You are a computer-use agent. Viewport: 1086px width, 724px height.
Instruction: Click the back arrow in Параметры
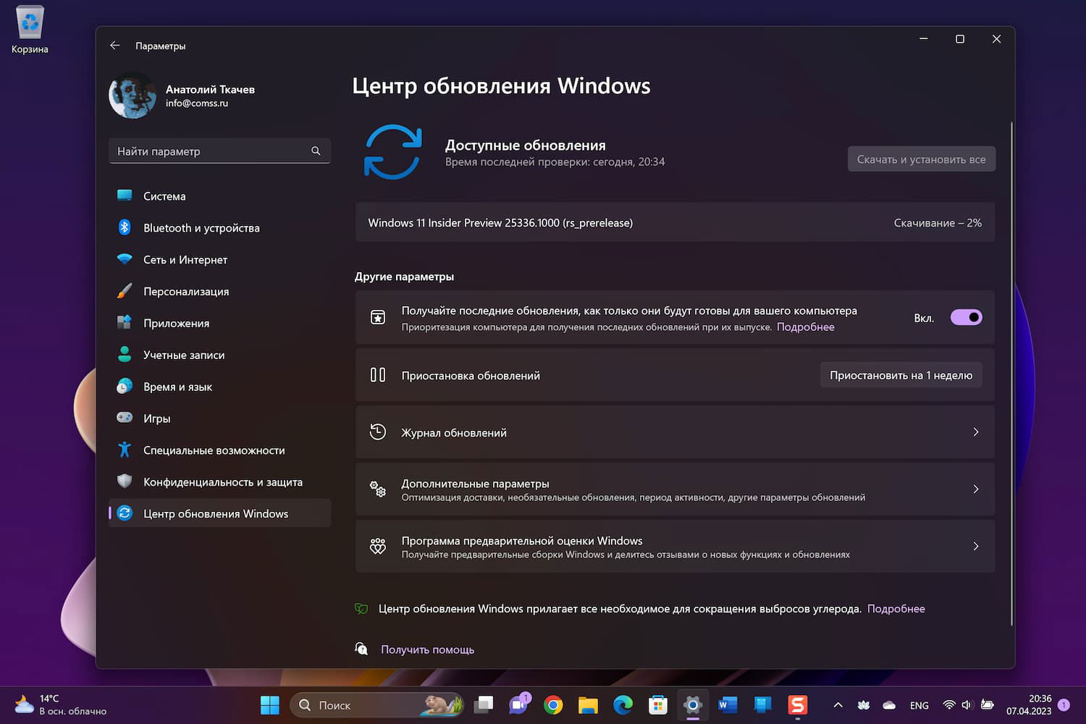point(114,45)
